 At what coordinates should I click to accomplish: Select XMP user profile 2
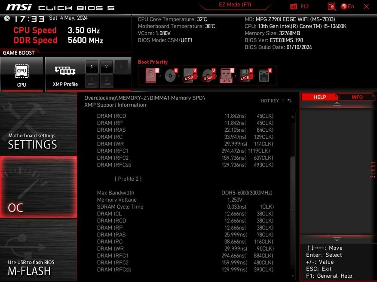pos(107,81)
